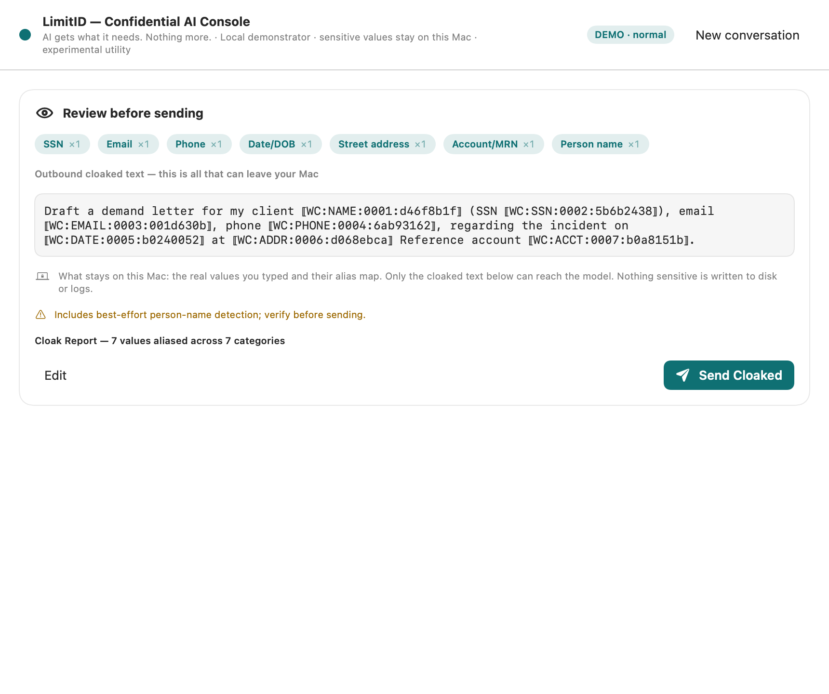Click the Edit button
Viewport: 829px width, 694px height.
point(55,375)
